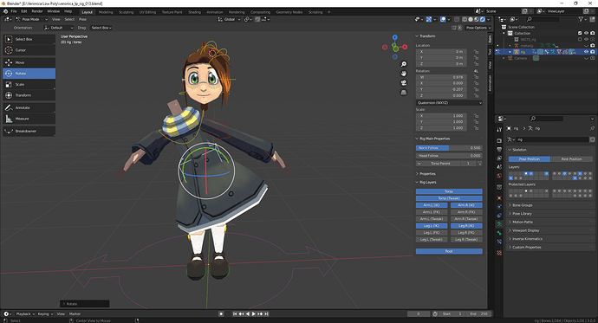Activate the Transform tool
This screenshot has height=323, width=598.
[29, 95]
